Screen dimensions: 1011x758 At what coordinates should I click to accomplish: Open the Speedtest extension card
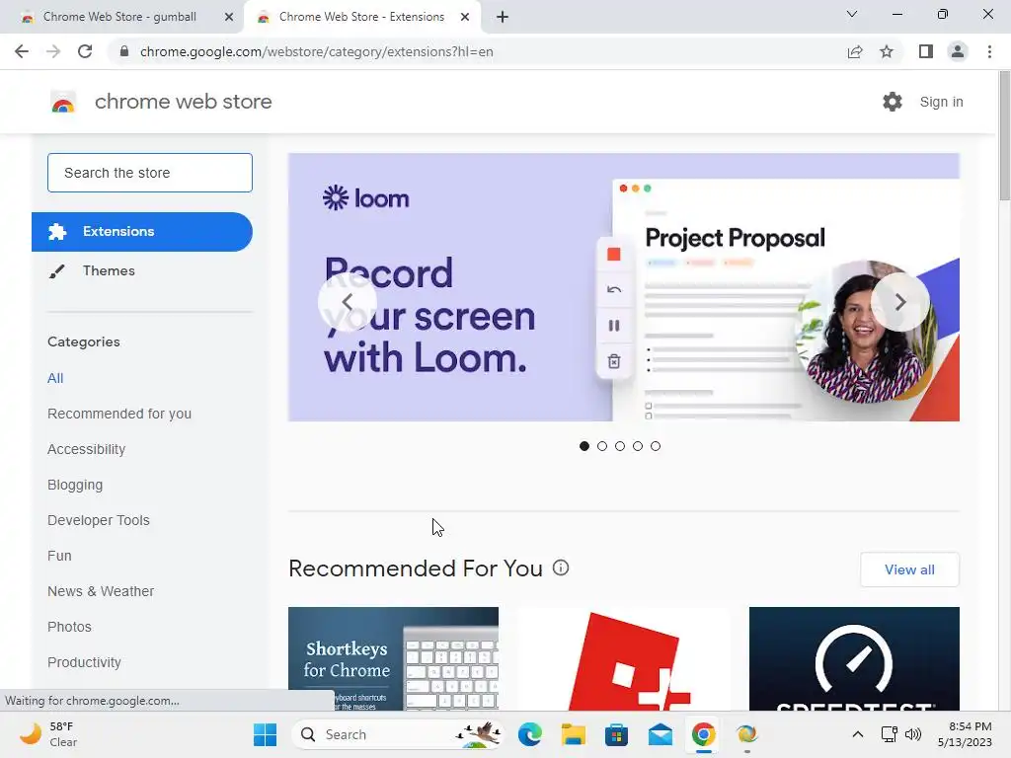854,658
